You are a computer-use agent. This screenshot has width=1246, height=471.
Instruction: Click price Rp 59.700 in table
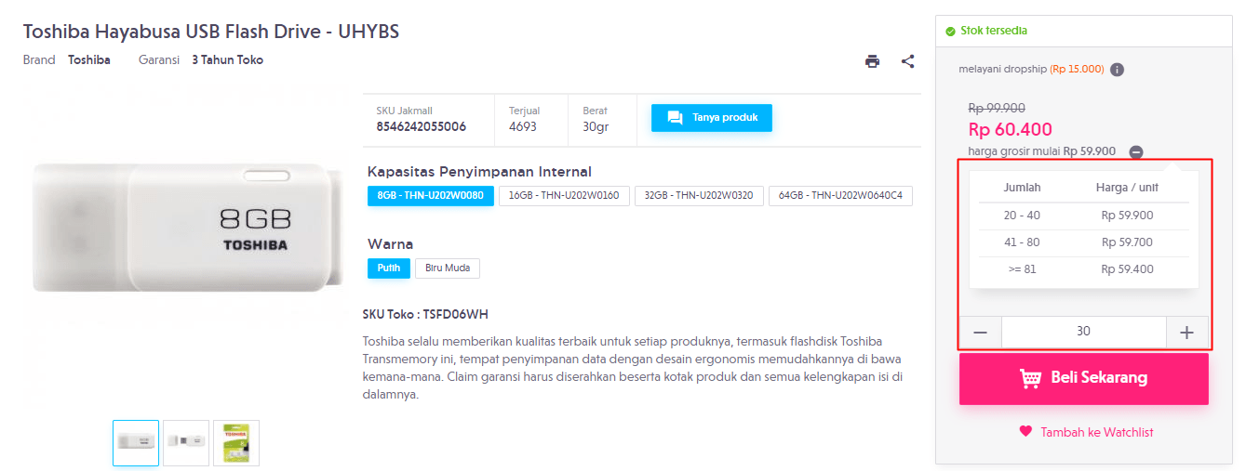(x=1127, y=242)
